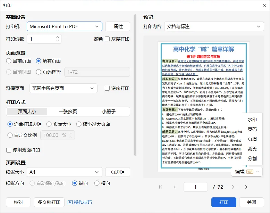Click the blue 打印 button

(x=224, y=202)
